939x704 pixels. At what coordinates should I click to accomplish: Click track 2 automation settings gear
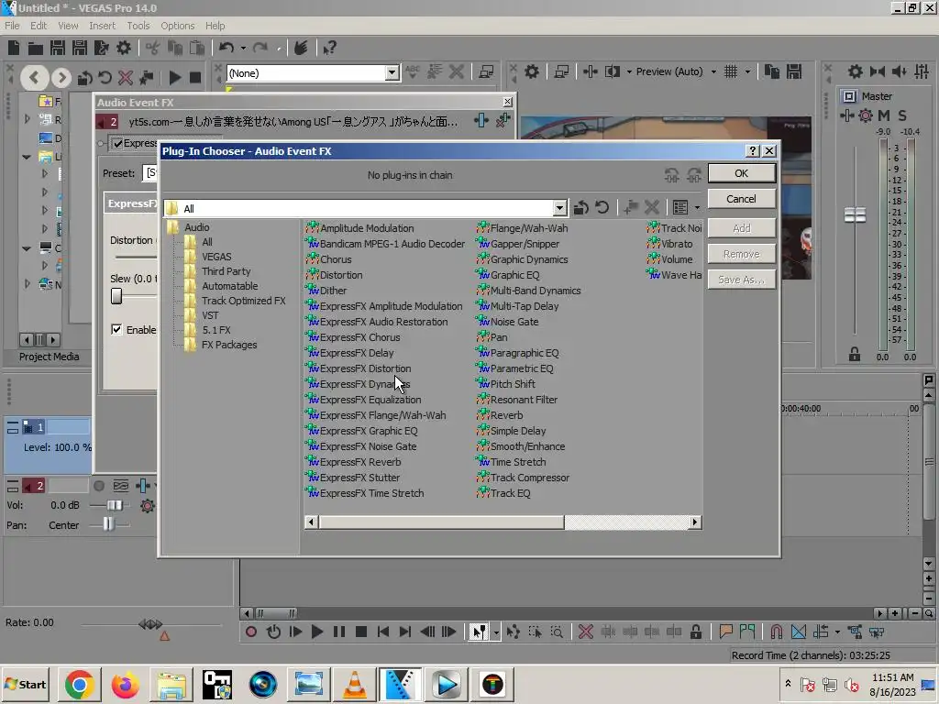point(148,506)
